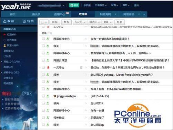Close the 网易海购 tab
173x130 pixels.
pos(115,14)
